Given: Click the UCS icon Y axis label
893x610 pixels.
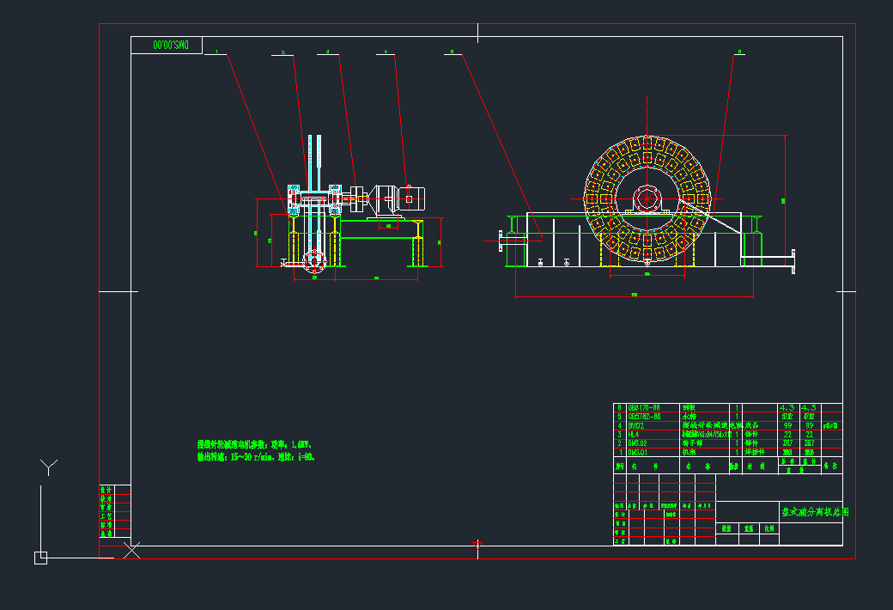Looking at the screenshot, I should (x=49, y=467).
